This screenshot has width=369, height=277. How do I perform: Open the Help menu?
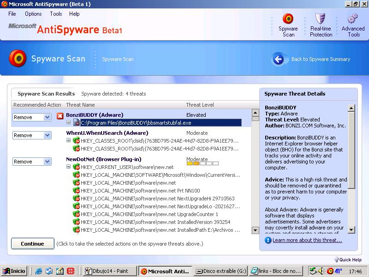74,14
